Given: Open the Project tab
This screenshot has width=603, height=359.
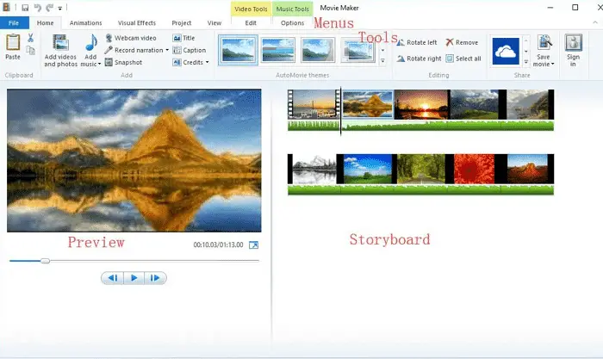Looking at the screenshot, I should (x=182, y=23).
